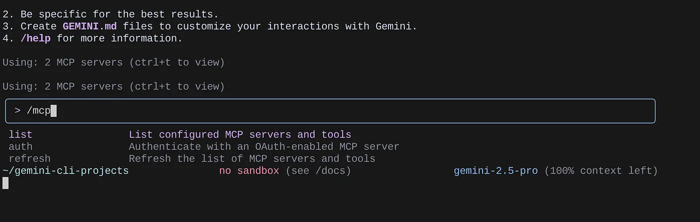Viewport: 700px width, 222px height.
Task: Click the terminal cursor block below the footer
Action: click(5, 183)
